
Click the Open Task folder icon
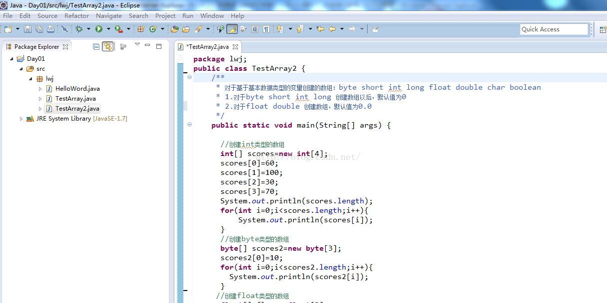pyautogui.click(x=186, y=29)
